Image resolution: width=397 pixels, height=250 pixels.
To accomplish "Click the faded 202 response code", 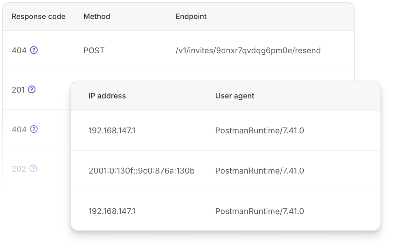I will coord(19,169).
